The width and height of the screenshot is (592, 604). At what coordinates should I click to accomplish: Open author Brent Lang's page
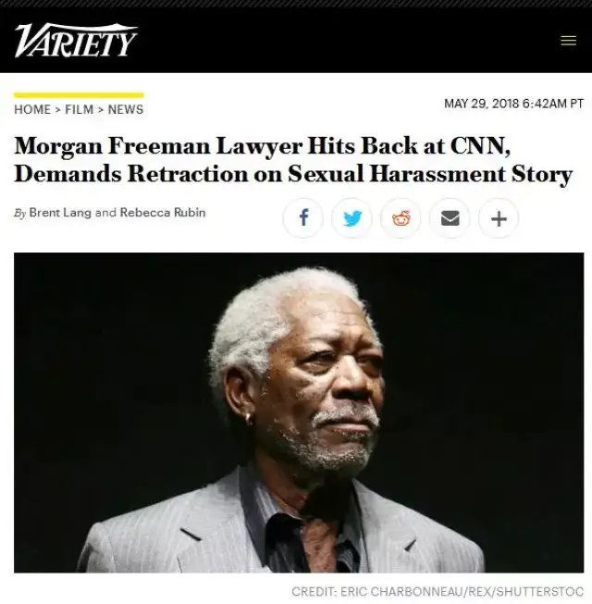[x=60, y=213]
